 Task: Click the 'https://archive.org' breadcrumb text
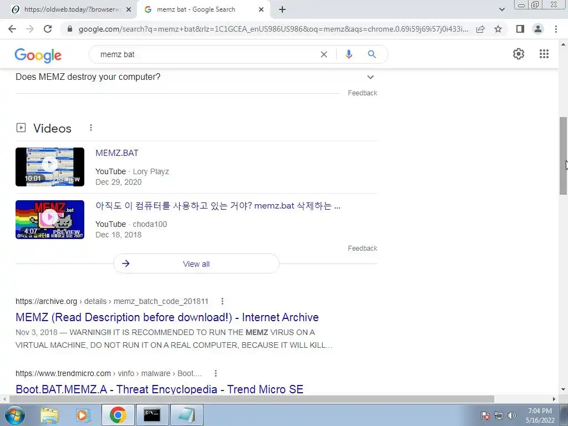coord(47,301)
